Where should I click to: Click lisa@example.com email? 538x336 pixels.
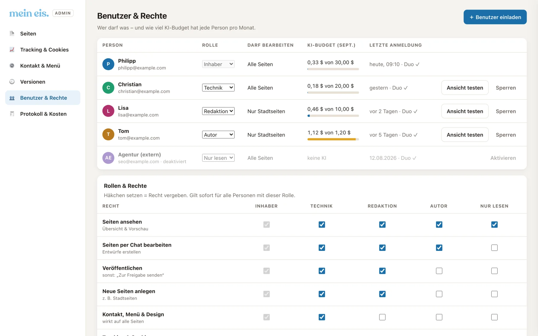point(138,115)
